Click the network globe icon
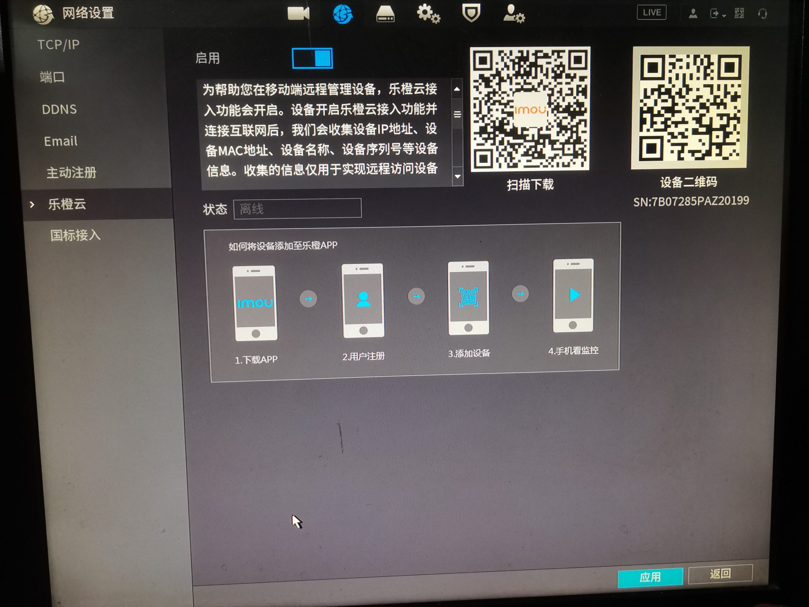Screen dimensions: 809x607 coord(342,15)
